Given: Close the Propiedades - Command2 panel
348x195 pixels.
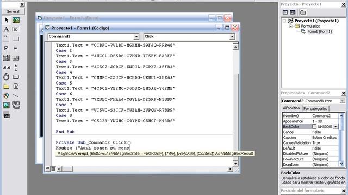Looking at the screenshot, I should point(343,93).
